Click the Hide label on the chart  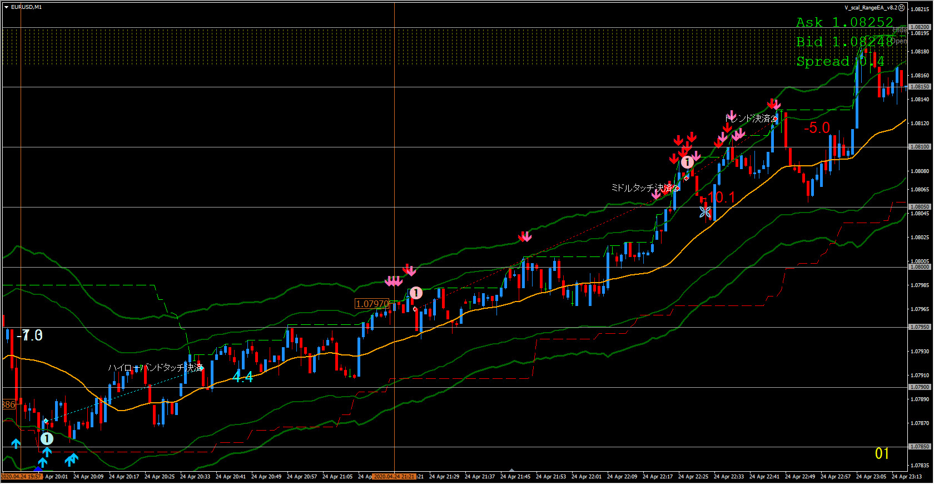(x=900, y=29)
